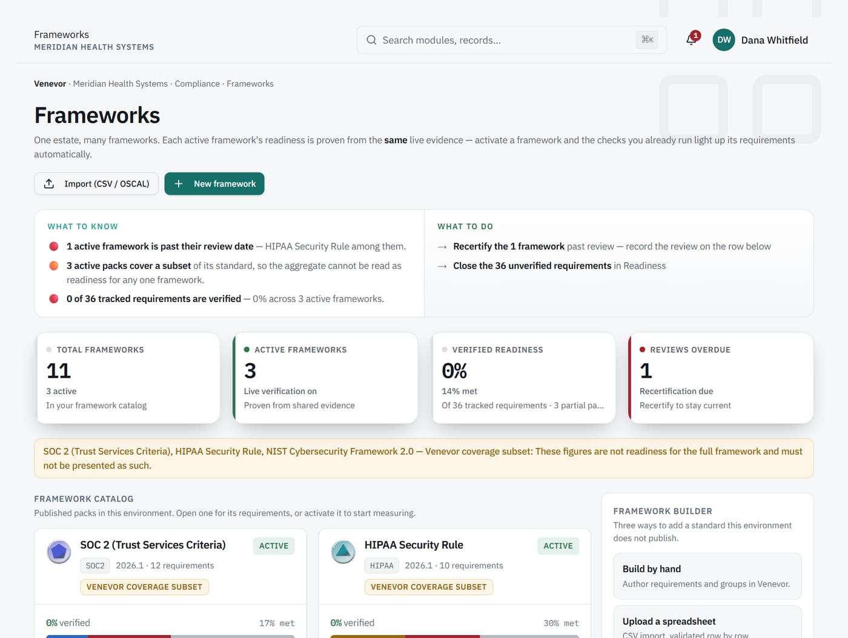
Task: Open Meridian Health Systems breadcrumb
Action: 121,84
